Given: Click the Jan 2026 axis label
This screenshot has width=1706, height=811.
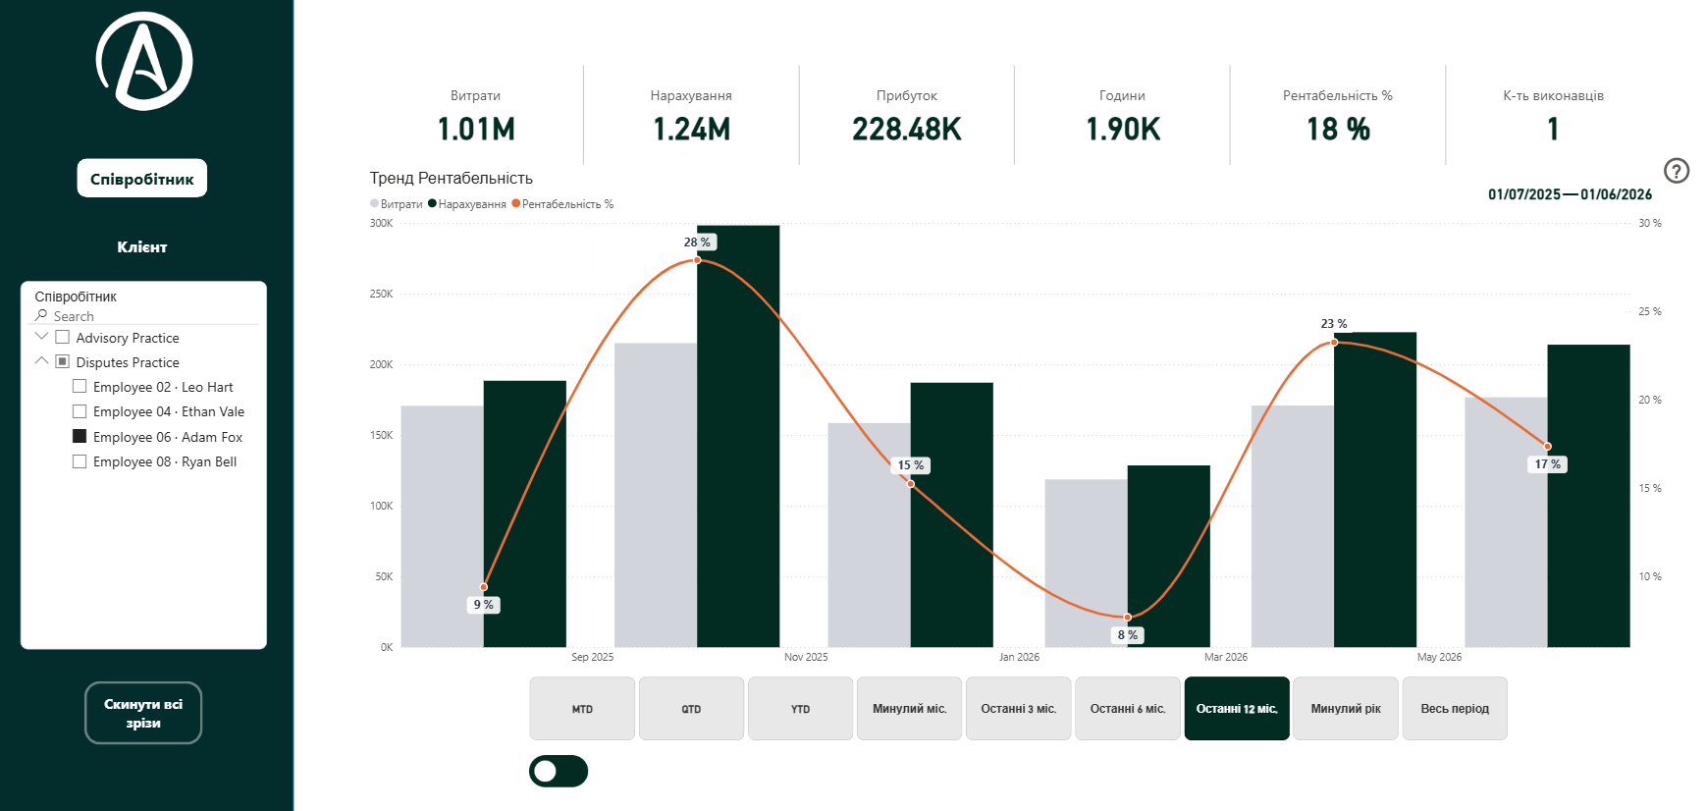Looking at the screenshot, I should click(x=1019, y=657).
